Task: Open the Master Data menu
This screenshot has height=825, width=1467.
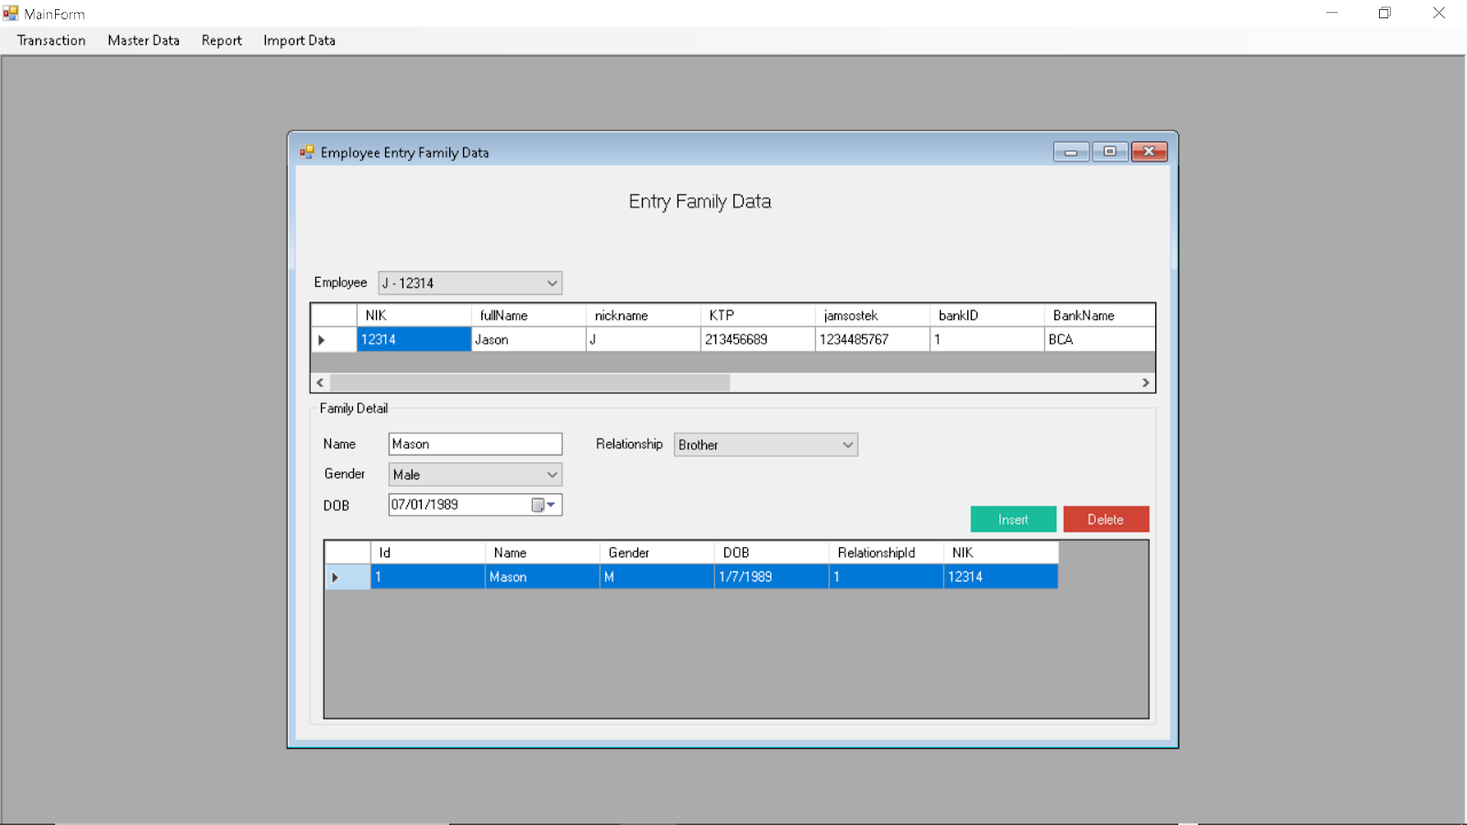Action: [x=144, y=40]
